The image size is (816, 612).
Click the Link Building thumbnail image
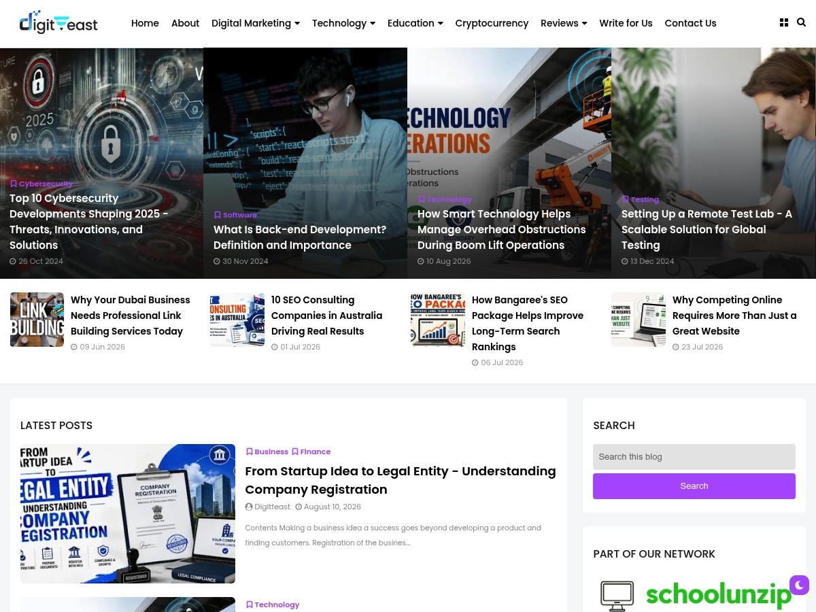tap(37, 320)
